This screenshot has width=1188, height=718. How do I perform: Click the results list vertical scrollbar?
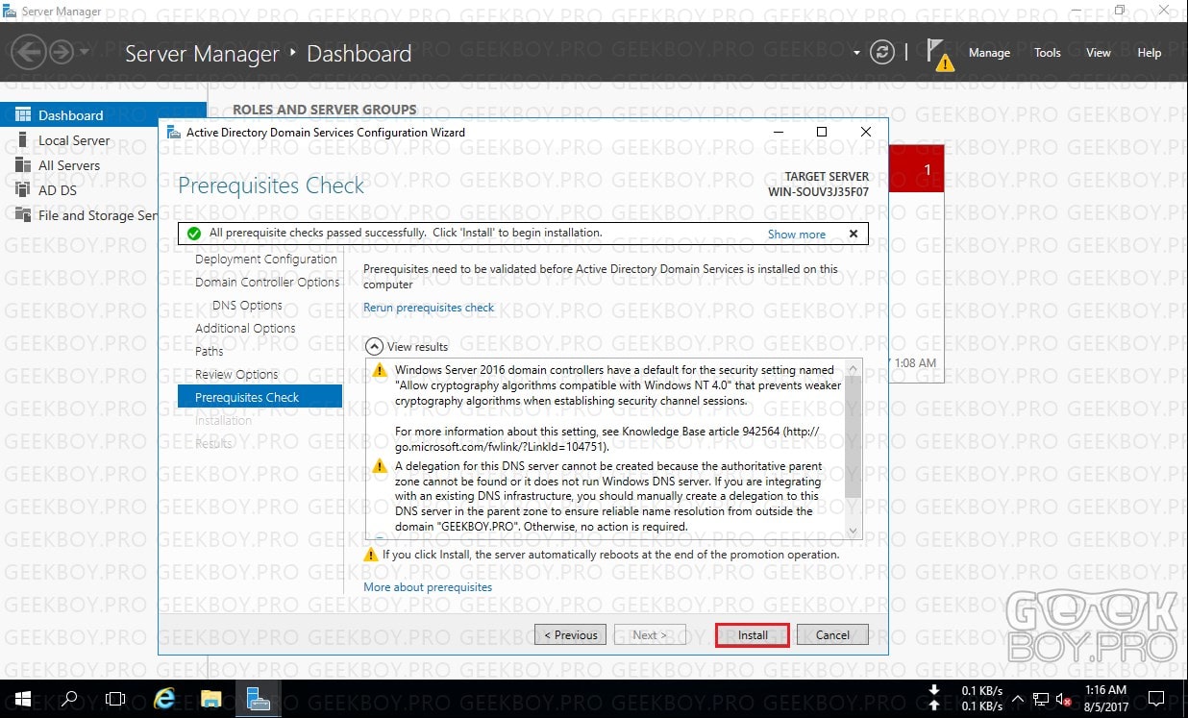[853, 449]
